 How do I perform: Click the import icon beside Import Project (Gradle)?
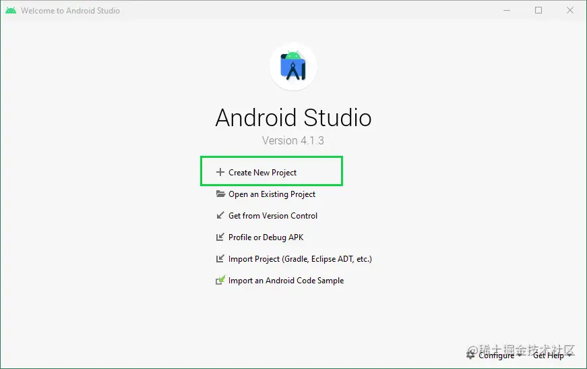(220, 259)
